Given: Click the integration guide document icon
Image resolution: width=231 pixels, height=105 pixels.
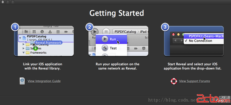Looking at the screenshot, I should 22,81.
